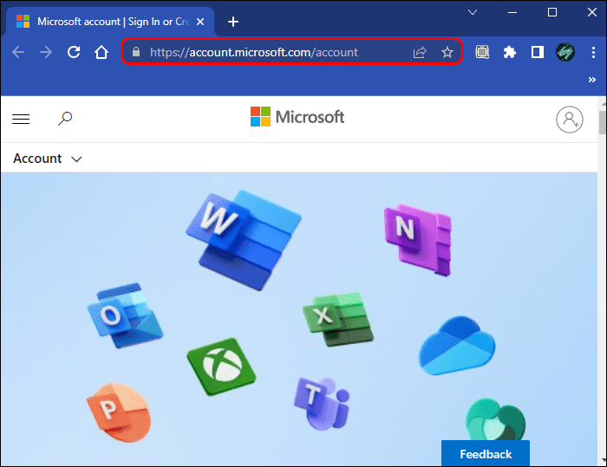The height and width of the screenshot is (467, 607).
Task: Click the search magnifier icon on the page
Action: point(65,119)
